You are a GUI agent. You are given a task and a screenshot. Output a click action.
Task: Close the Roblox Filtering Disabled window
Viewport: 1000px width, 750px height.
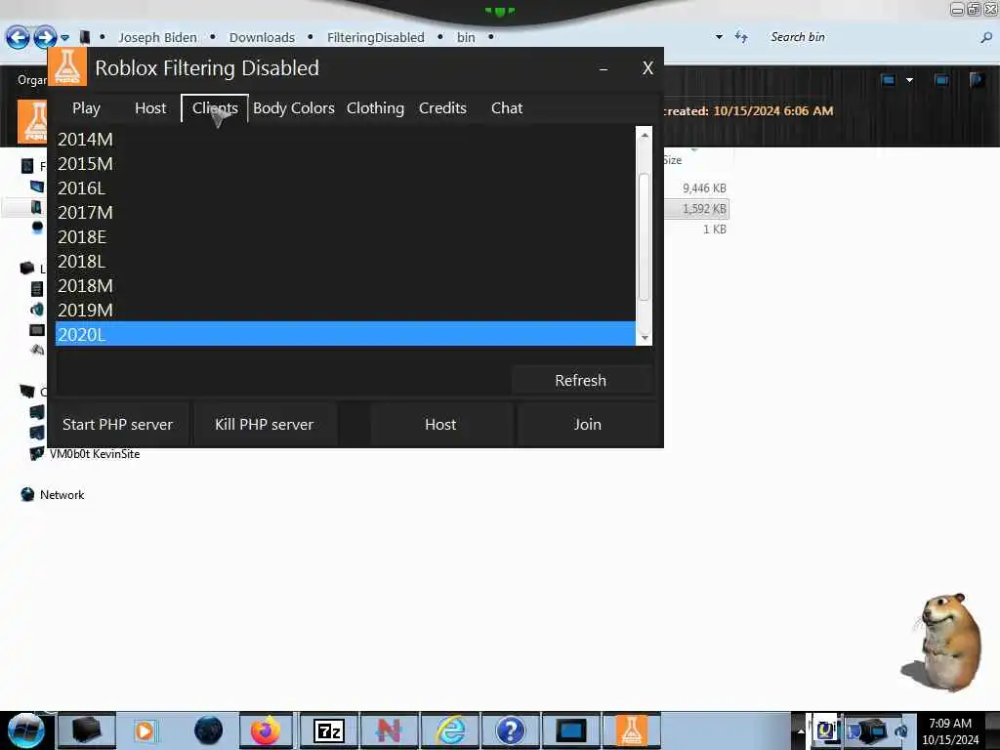(x=648, y=68)
